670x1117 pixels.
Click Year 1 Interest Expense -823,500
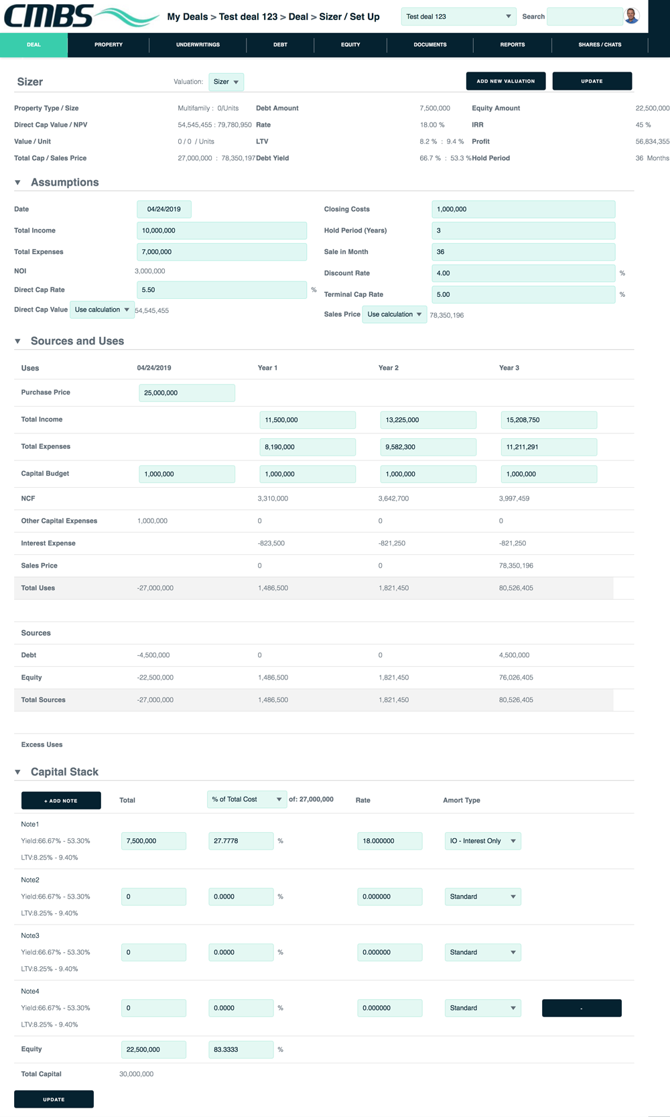(x=271, y=543)
